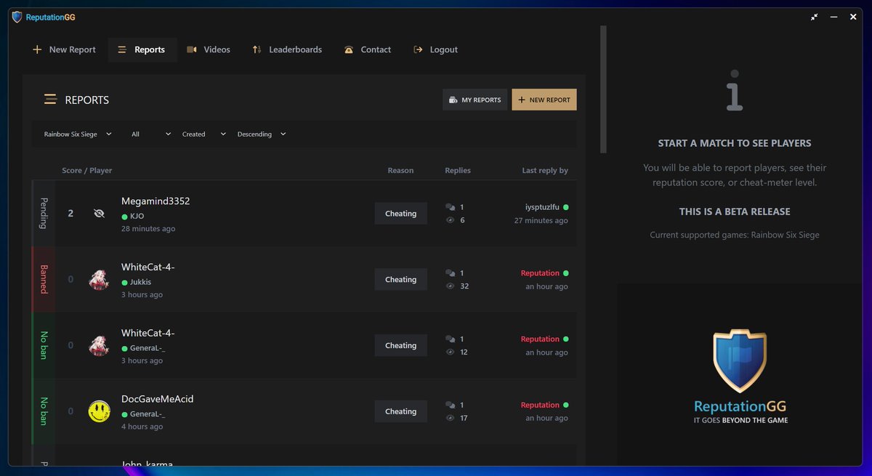Click the sort arrows icon beside Leaderboards
Screen dimensions: 872x476
257,49
